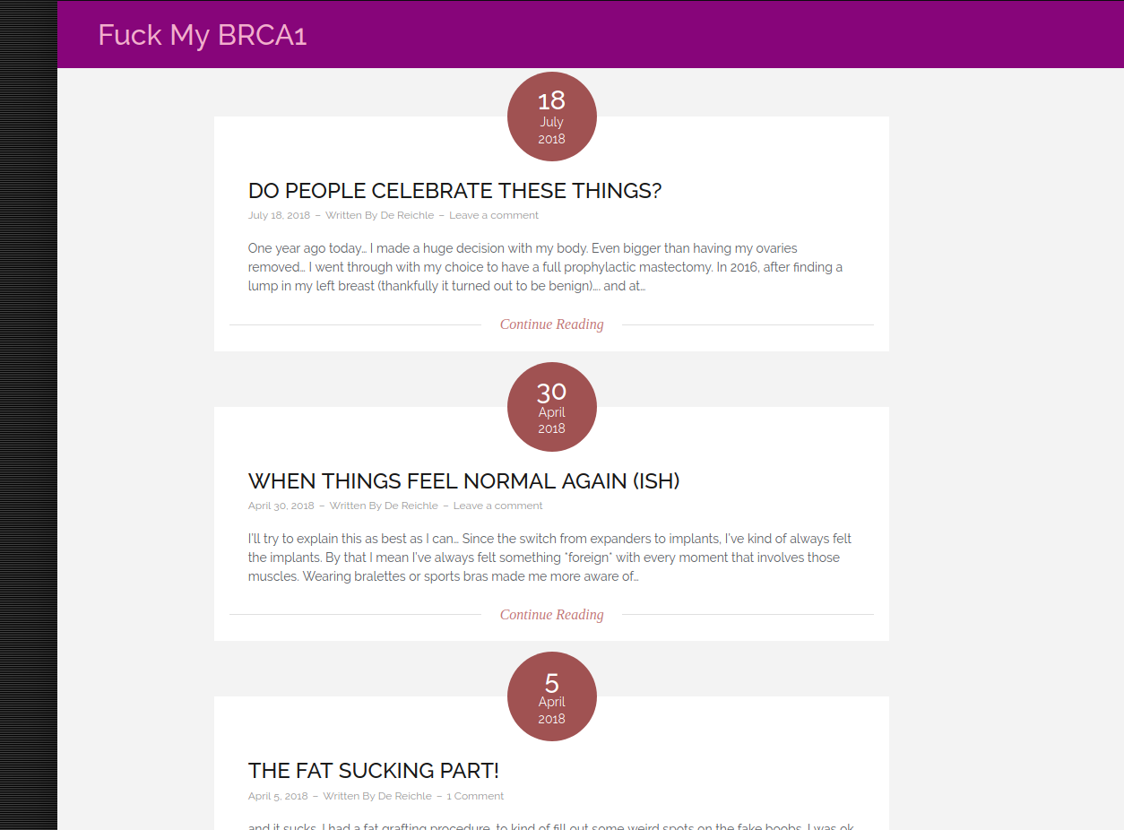Open author De Reichle on the July 18 post
Viewport: 1124px width, 830px height.
tap(407, 215)
